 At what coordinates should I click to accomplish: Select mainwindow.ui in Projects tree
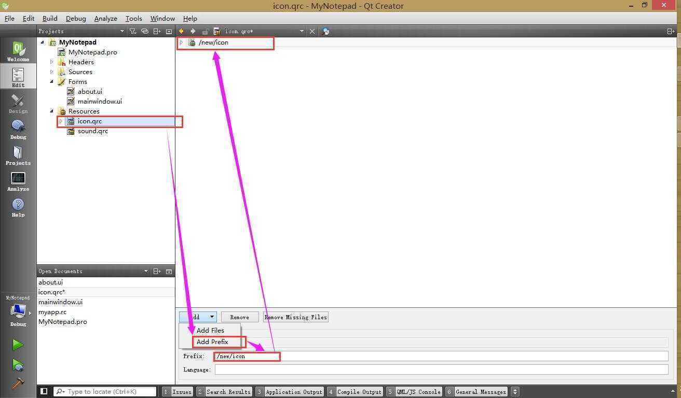click(100, 101)
